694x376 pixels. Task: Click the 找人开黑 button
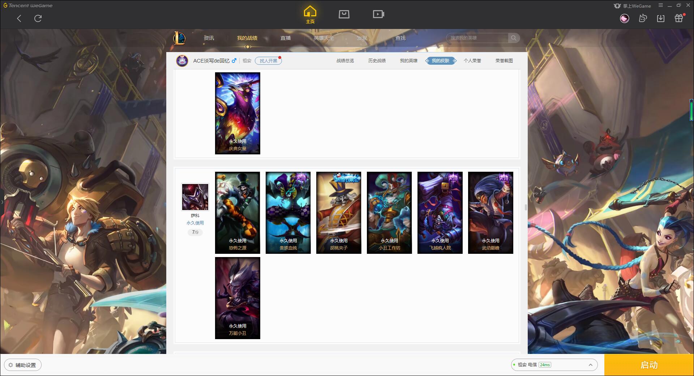pyautogui.click(x=268, y=61)
